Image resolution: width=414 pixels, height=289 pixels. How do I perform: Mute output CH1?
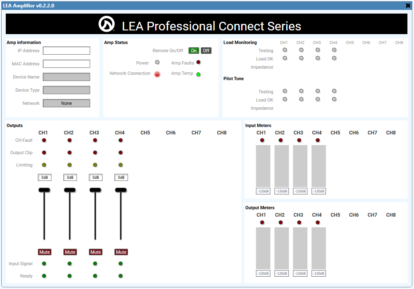click(x=44, y=252)
